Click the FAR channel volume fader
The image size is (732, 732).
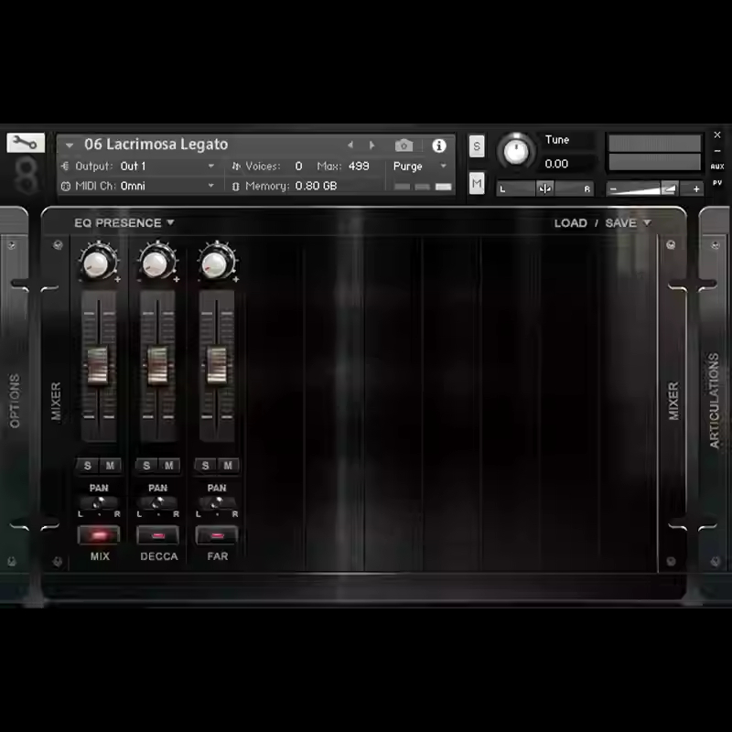click(x=217, y=365)
